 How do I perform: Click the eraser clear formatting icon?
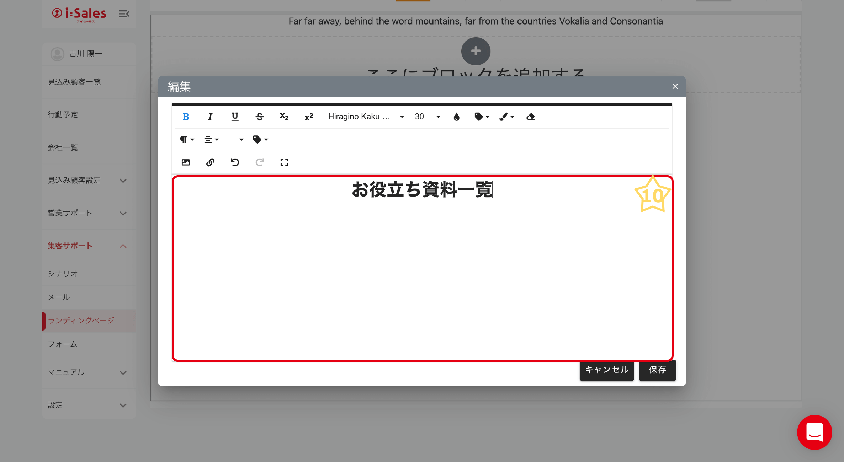coord(530,117)
